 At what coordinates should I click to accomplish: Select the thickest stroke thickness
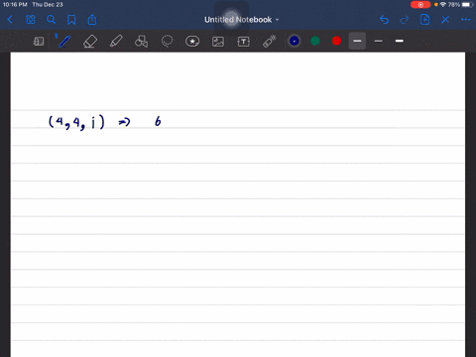(400, 41)
